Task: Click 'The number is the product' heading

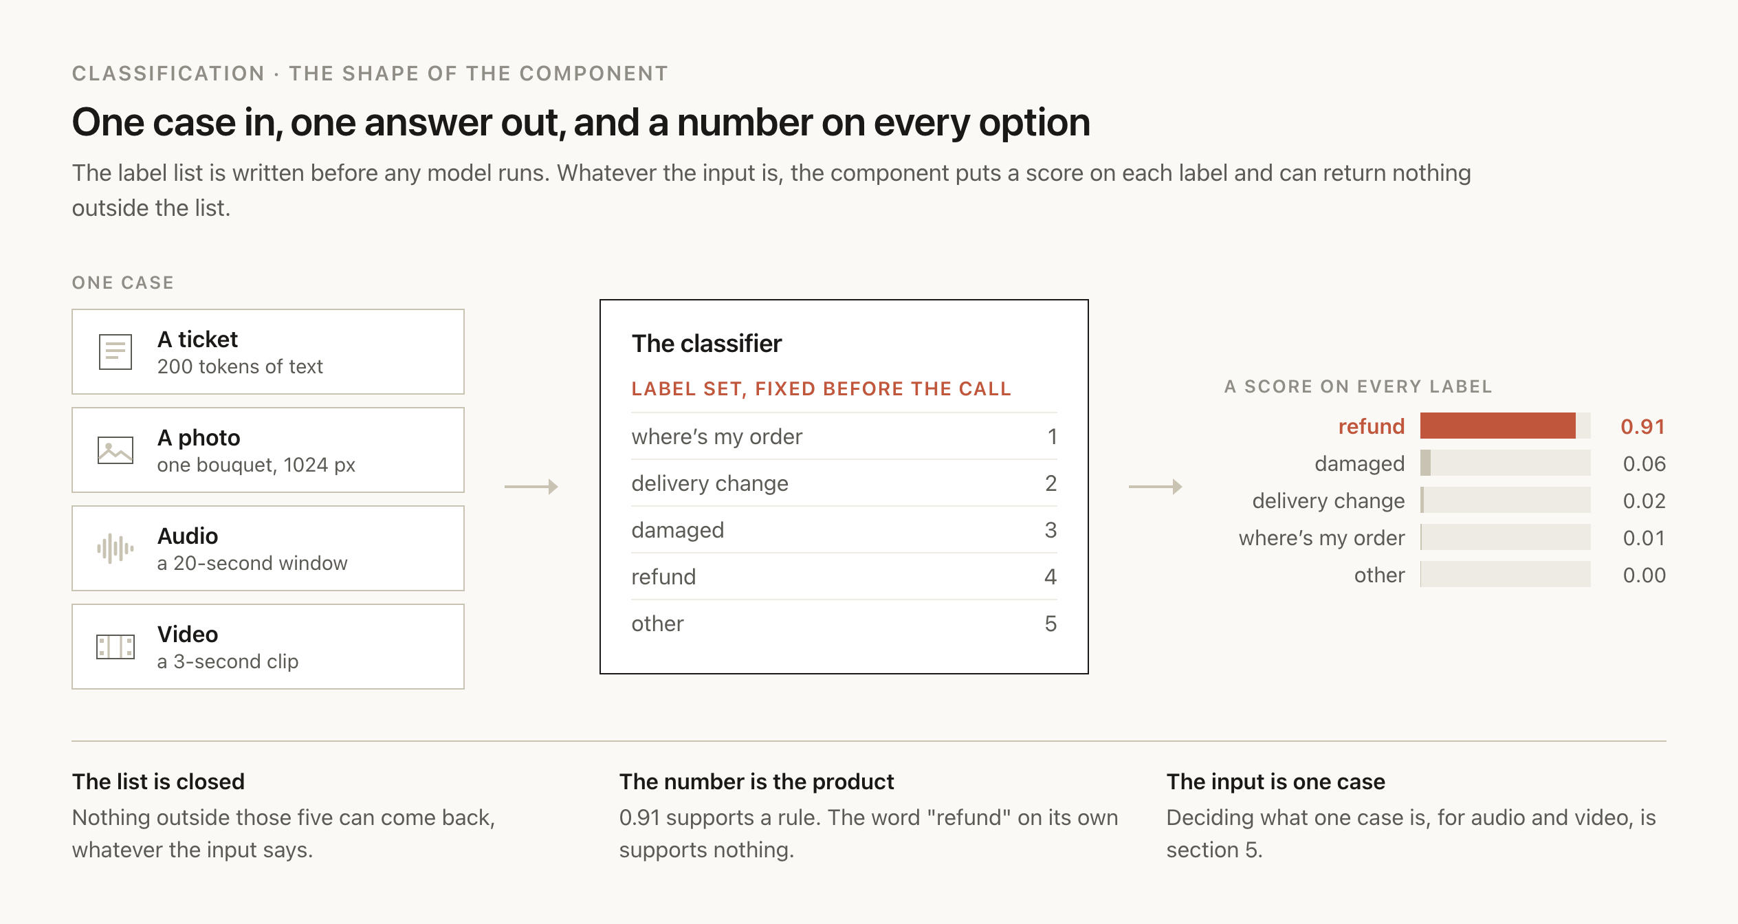Action: 756,782
